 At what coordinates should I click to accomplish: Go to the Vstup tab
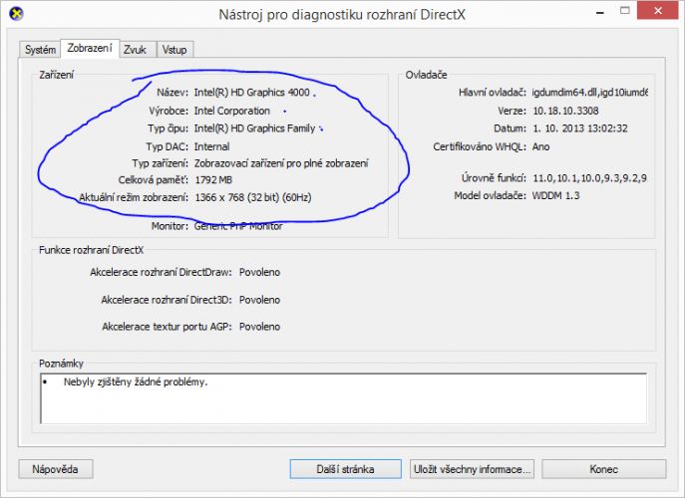click(174, 50)
